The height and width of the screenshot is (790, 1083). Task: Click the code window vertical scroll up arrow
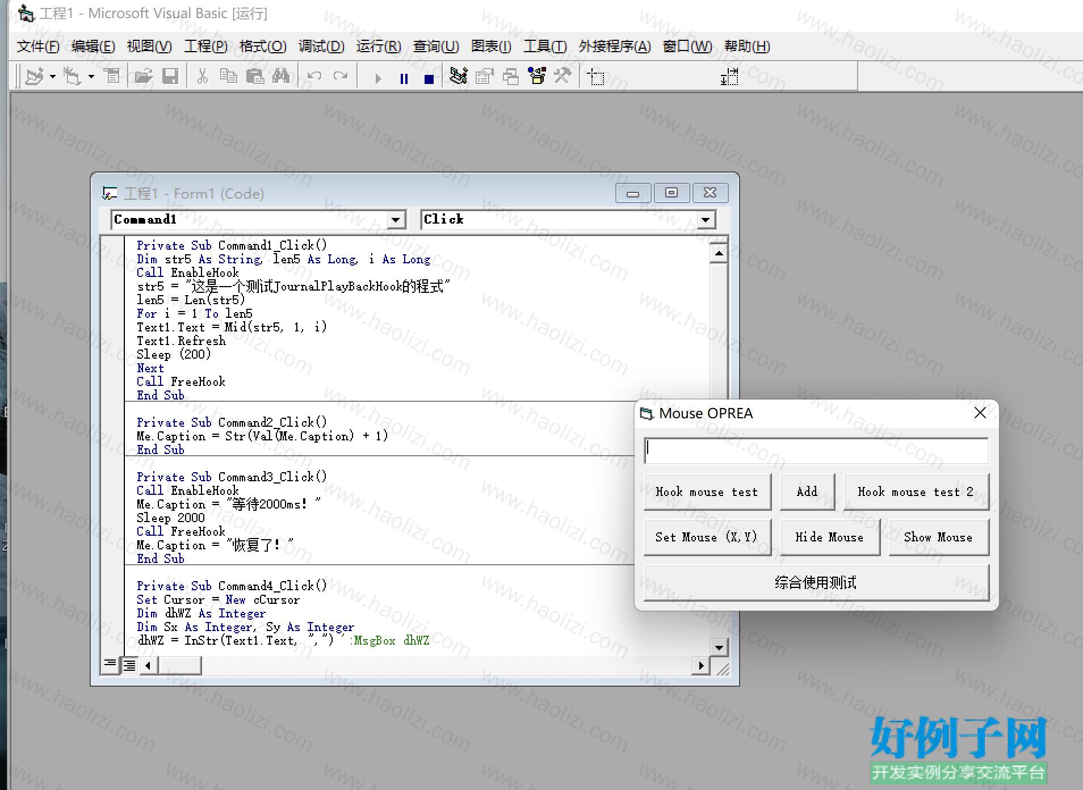[719, 253]
